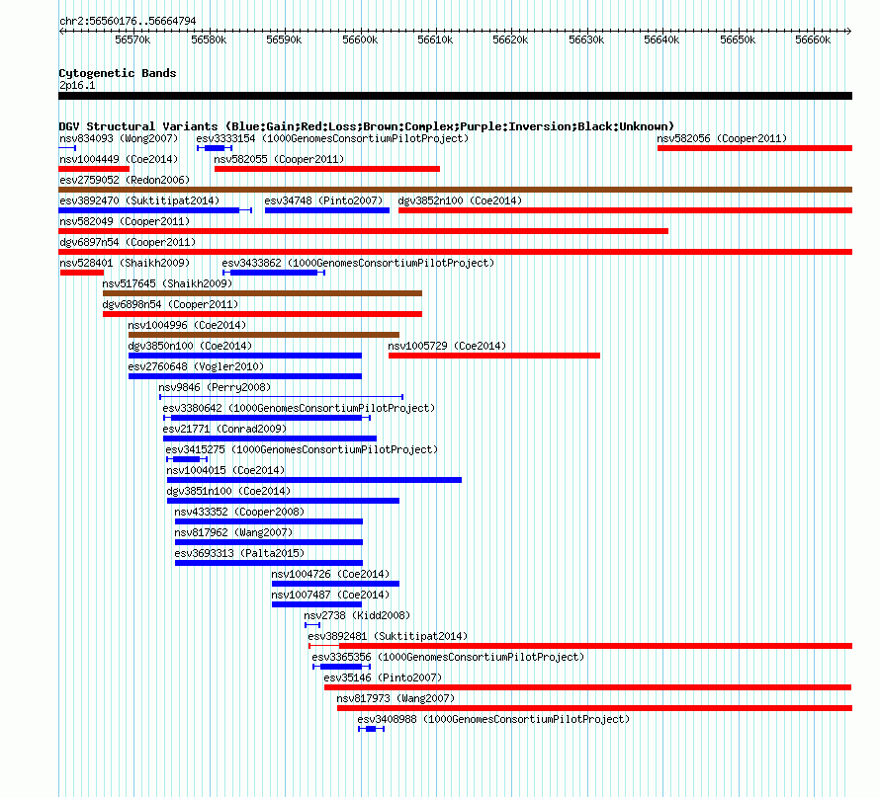The width and height of the screenshot is (880, 797).
Task: Select the esv2759052 brown complex bar
Action: point(455,190)
